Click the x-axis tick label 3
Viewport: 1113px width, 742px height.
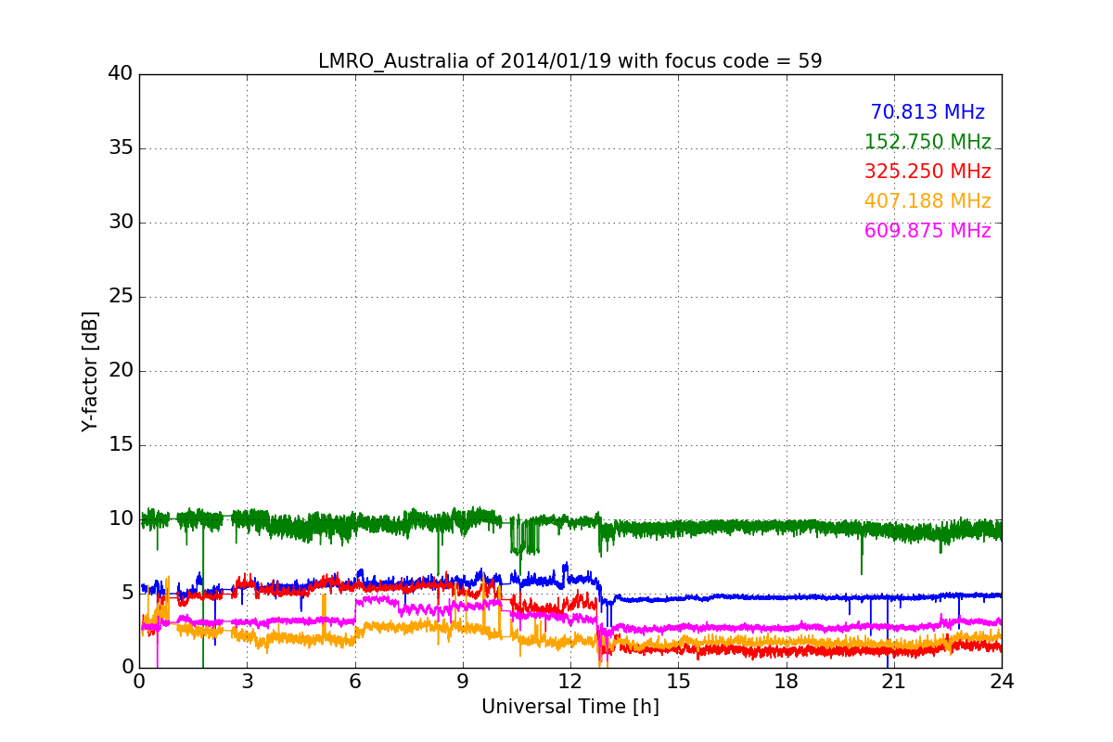tap(247, 681)
